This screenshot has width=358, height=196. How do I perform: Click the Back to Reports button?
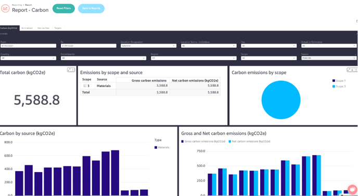[92, 8]
